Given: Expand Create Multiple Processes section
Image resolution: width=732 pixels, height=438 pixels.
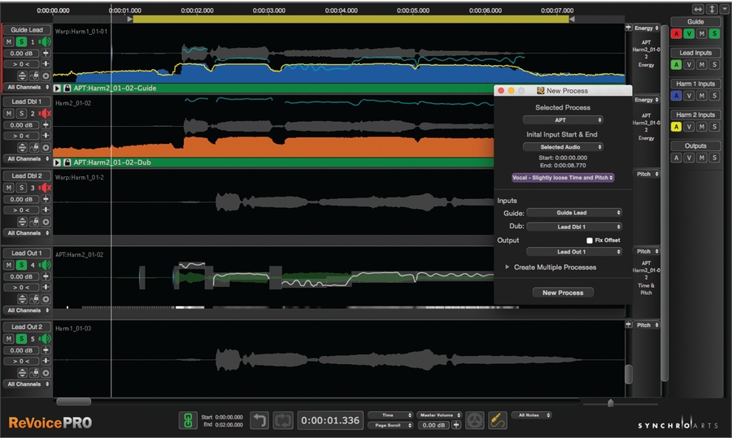Looking at the screenshot, I should pyautogui.click(x=508, y=267).
